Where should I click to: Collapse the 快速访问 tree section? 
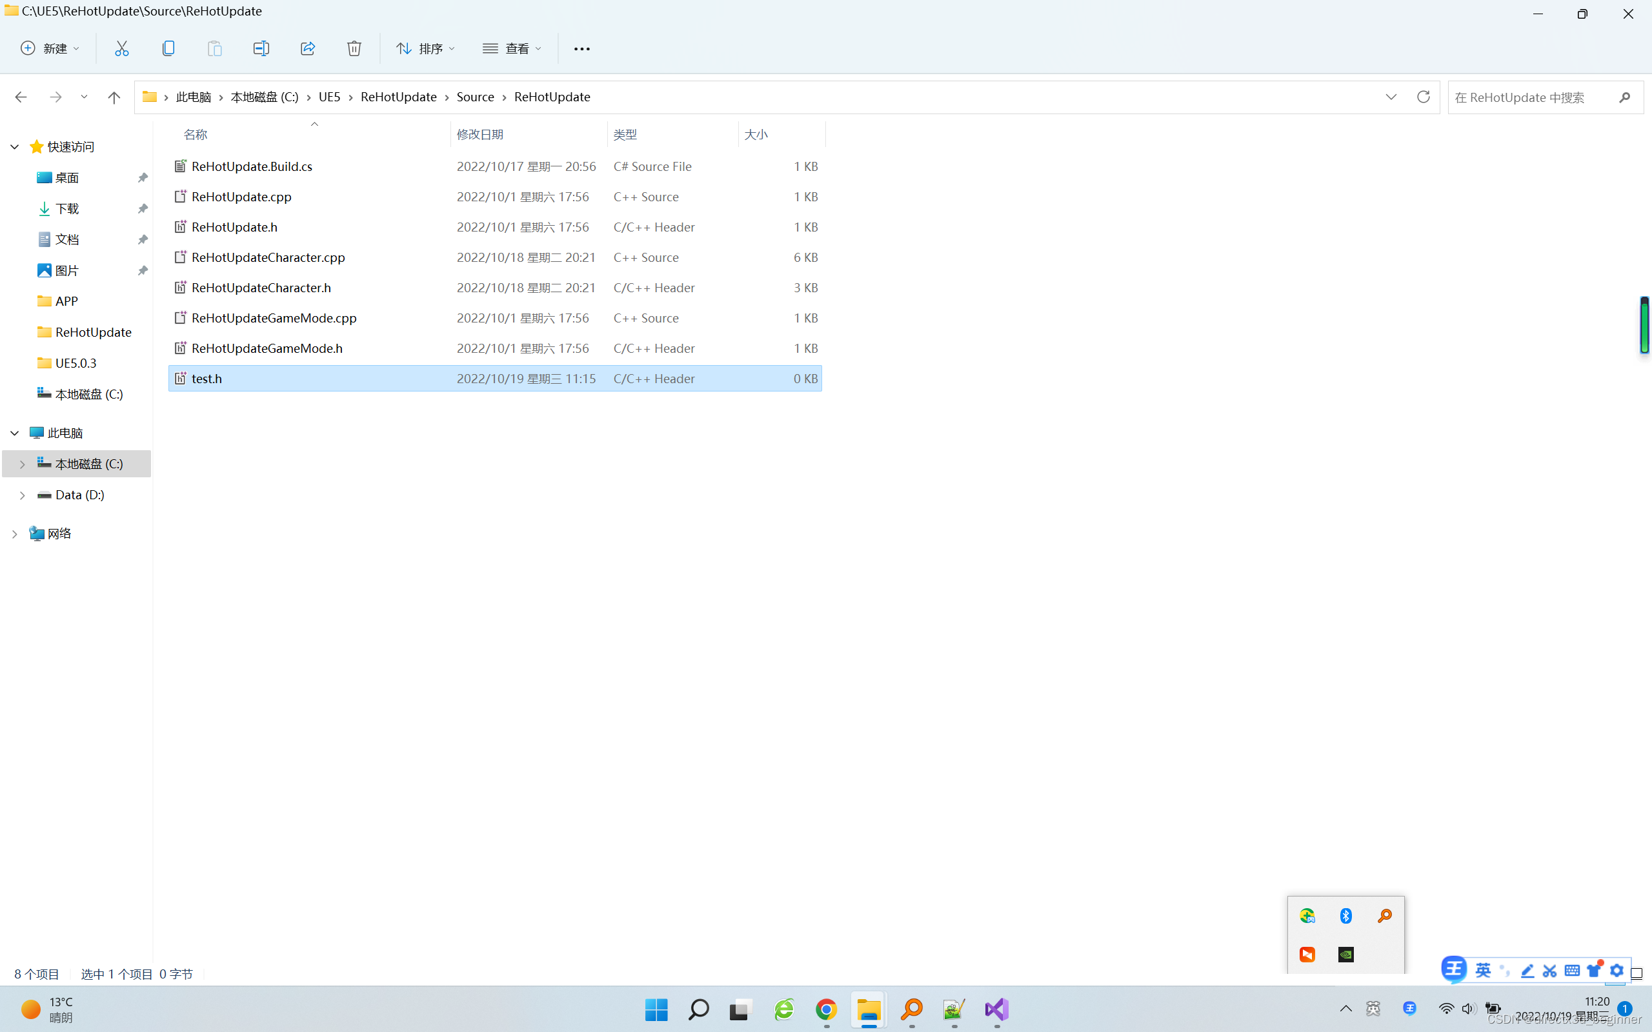click(14, 147)
